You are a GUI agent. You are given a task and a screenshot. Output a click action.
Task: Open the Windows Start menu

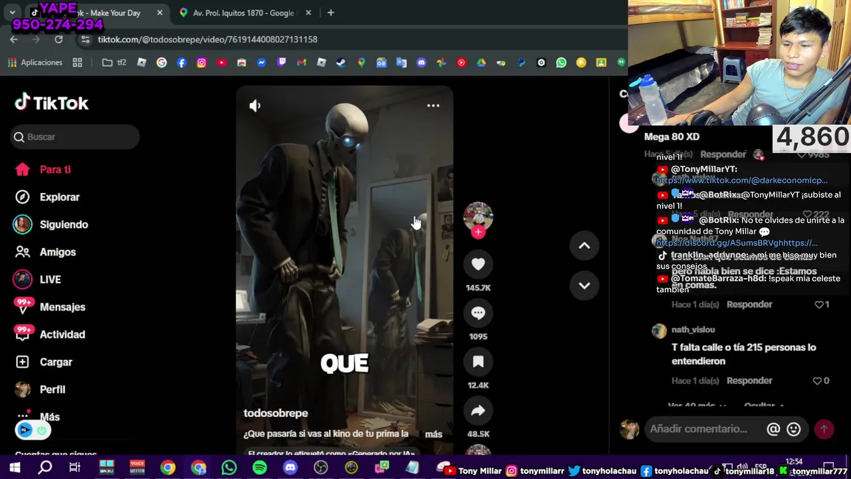(x=14, y=468)
